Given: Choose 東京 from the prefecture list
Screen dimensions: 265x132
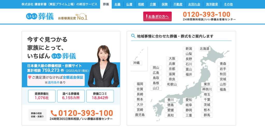Looking at the screenshot, I should (x=207, y=84).
